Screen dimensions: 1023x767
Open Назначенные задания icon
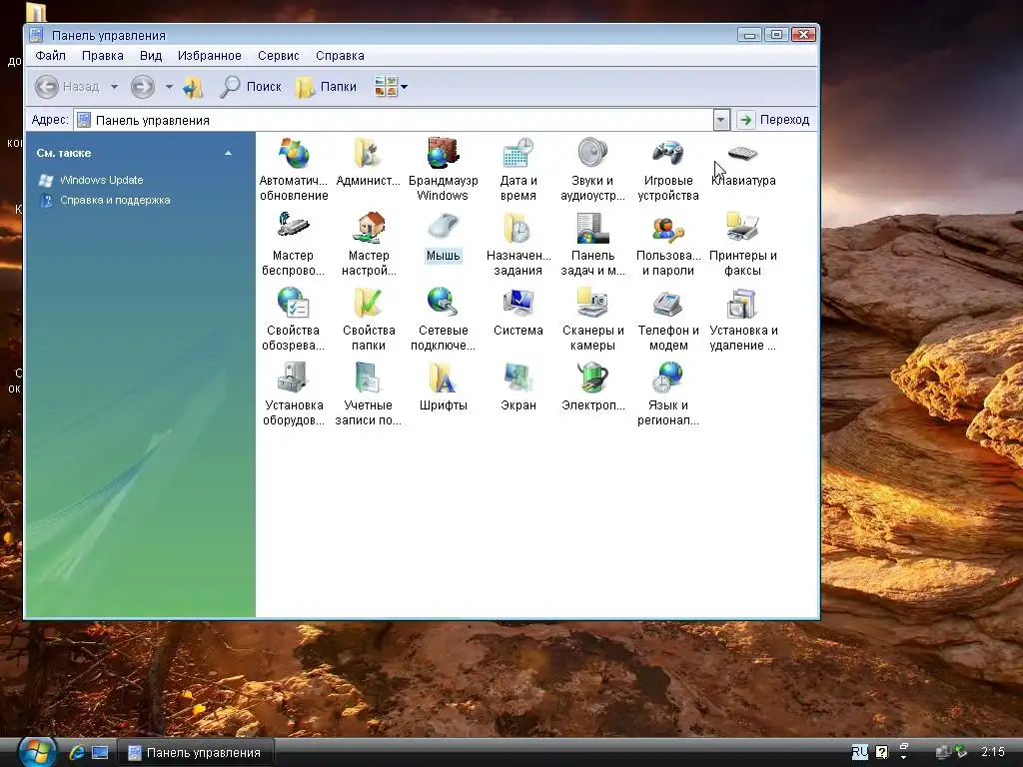click(x=518, y=244)
